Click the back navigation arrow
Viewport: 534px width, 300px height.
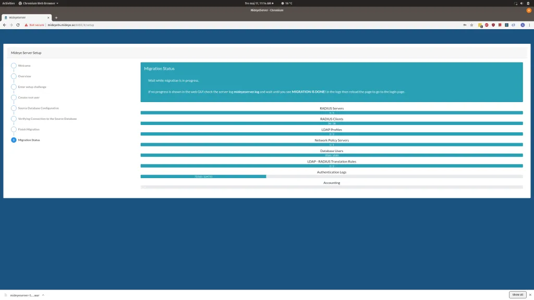(x=4, y=24)
